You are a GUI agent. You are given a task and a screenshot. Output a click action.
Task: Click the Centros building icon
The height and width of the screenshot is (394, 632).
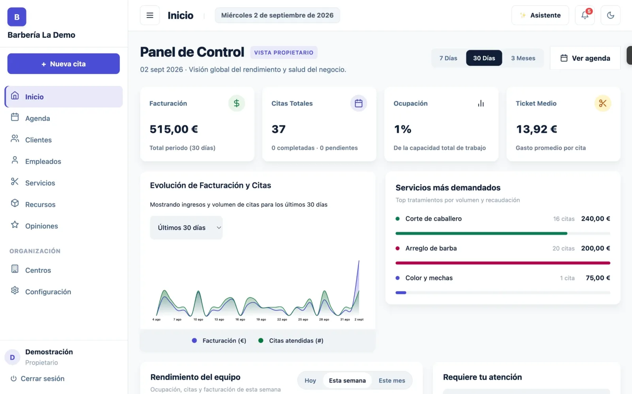15,269
